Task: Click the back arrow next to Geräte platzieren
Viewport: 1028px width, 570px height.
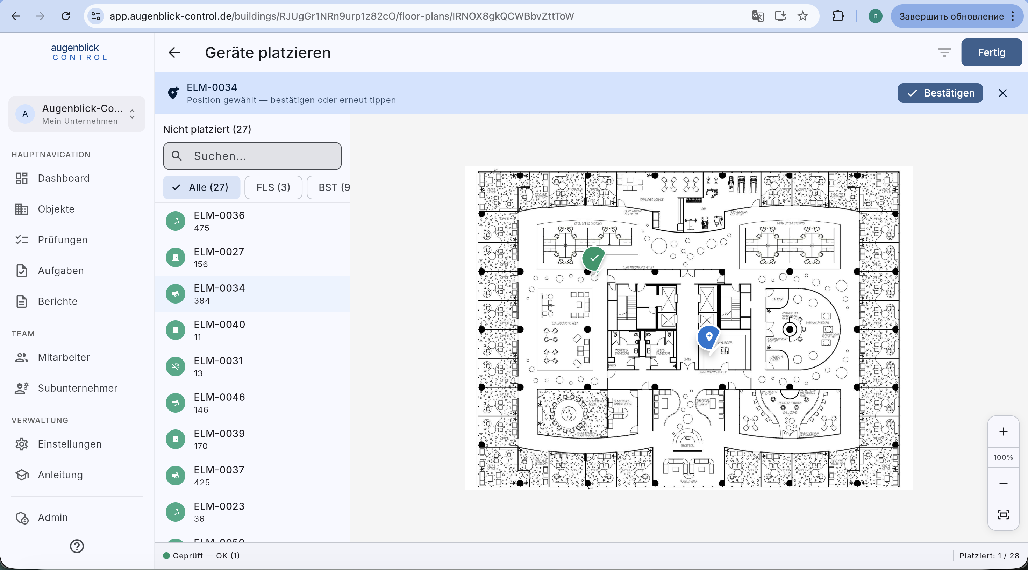Action: coord(174,52)
